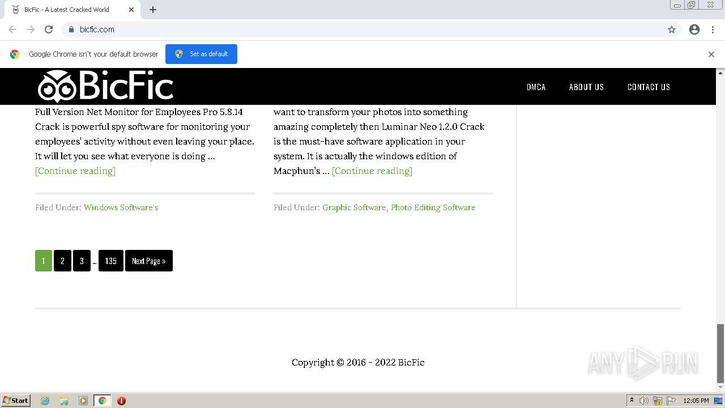Open the Chrome profile avatar icon

[x=694, y=29]
